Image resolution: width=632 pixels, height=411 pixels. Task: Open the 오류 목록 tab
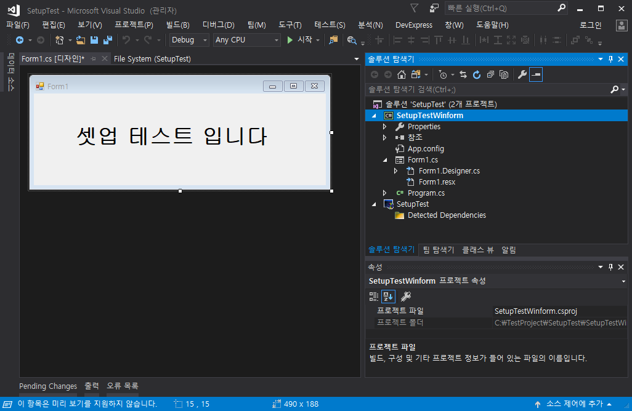click(x=122, y=386)
